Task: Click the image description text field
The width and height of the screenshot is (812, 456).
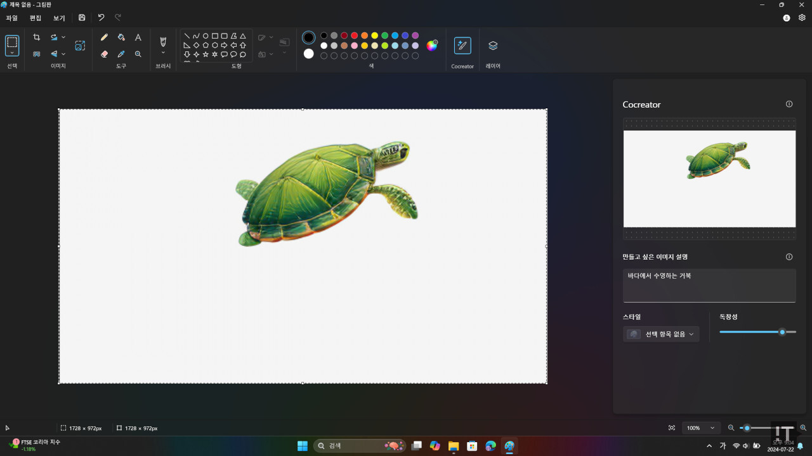Action: (x=709, y=285)
